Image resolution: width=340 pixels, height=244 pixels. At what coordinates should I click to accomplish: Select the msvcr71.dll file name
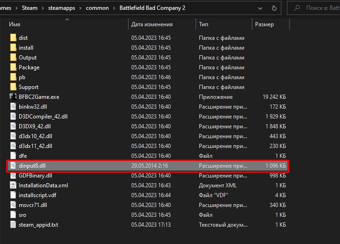pyautogui.click(x=33, y=205)
